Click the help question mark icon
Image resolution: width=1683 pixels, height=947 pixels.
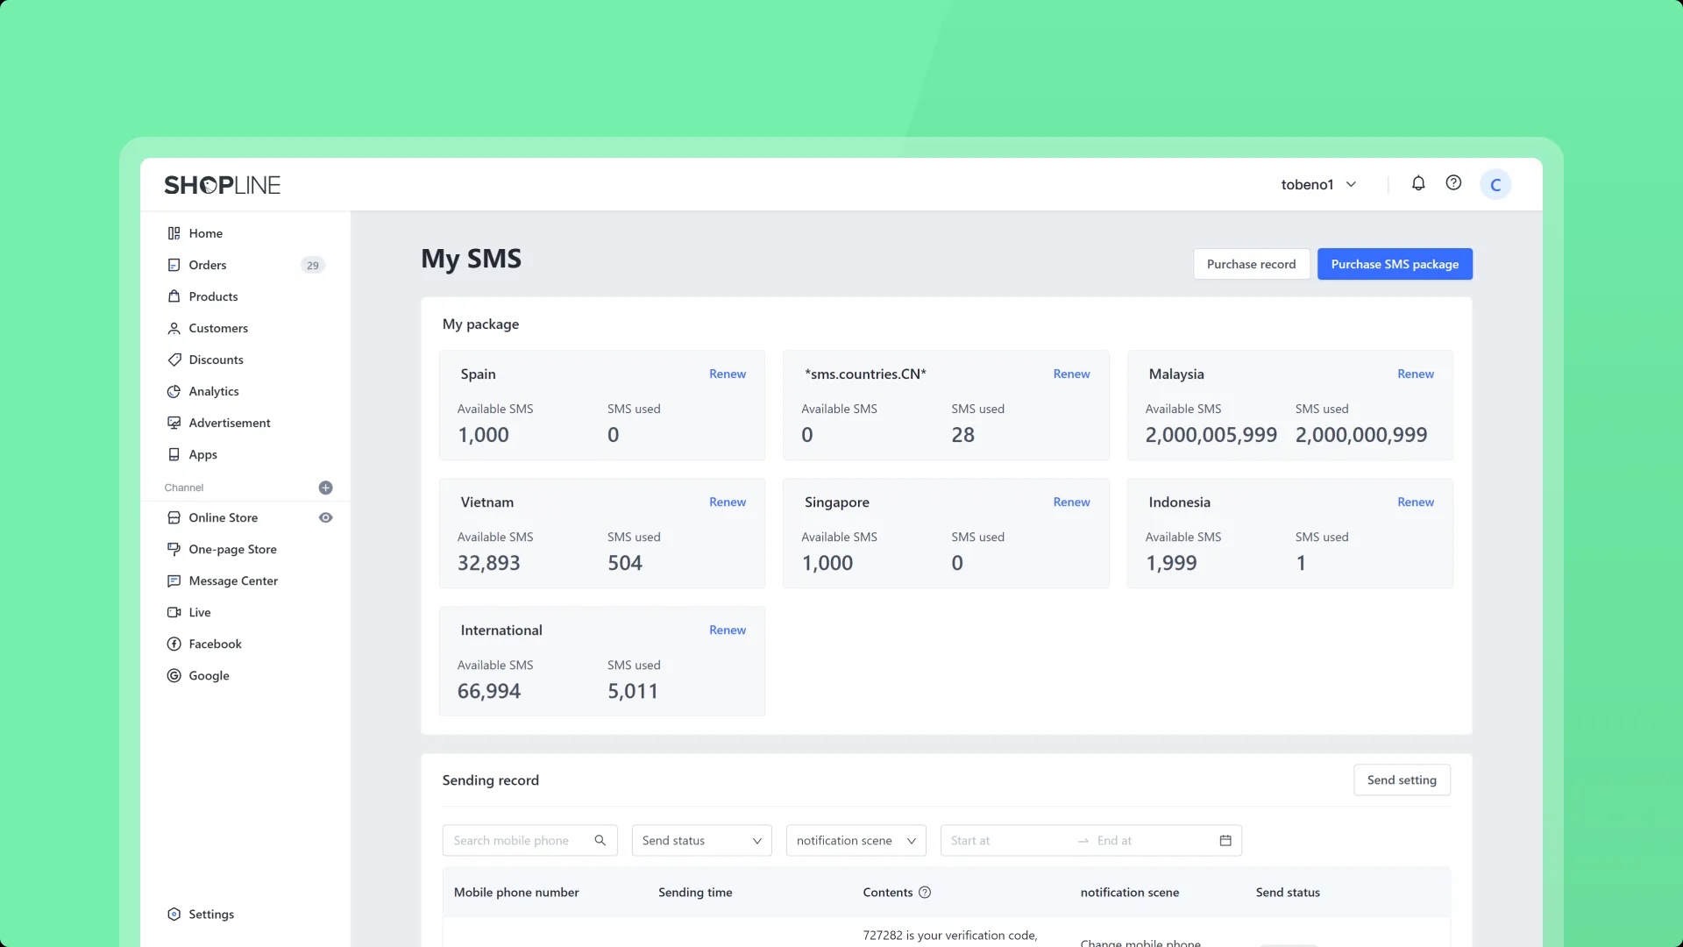point(1453,183)
